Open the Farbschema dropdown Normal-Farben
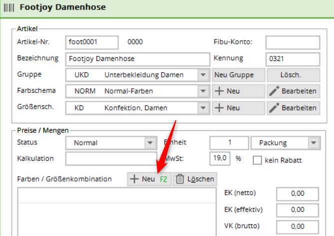334x236 pixels. point(138,91)
